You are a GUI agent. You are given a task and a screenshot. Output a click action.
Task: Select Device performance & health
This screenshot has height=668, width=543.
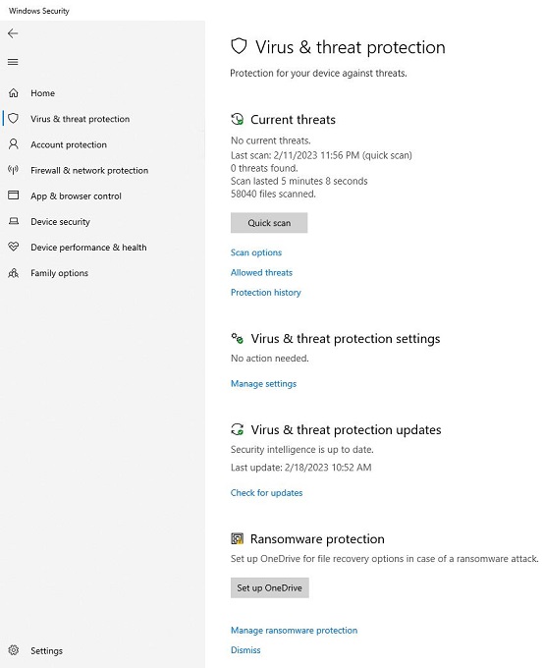tap(88, 248)
